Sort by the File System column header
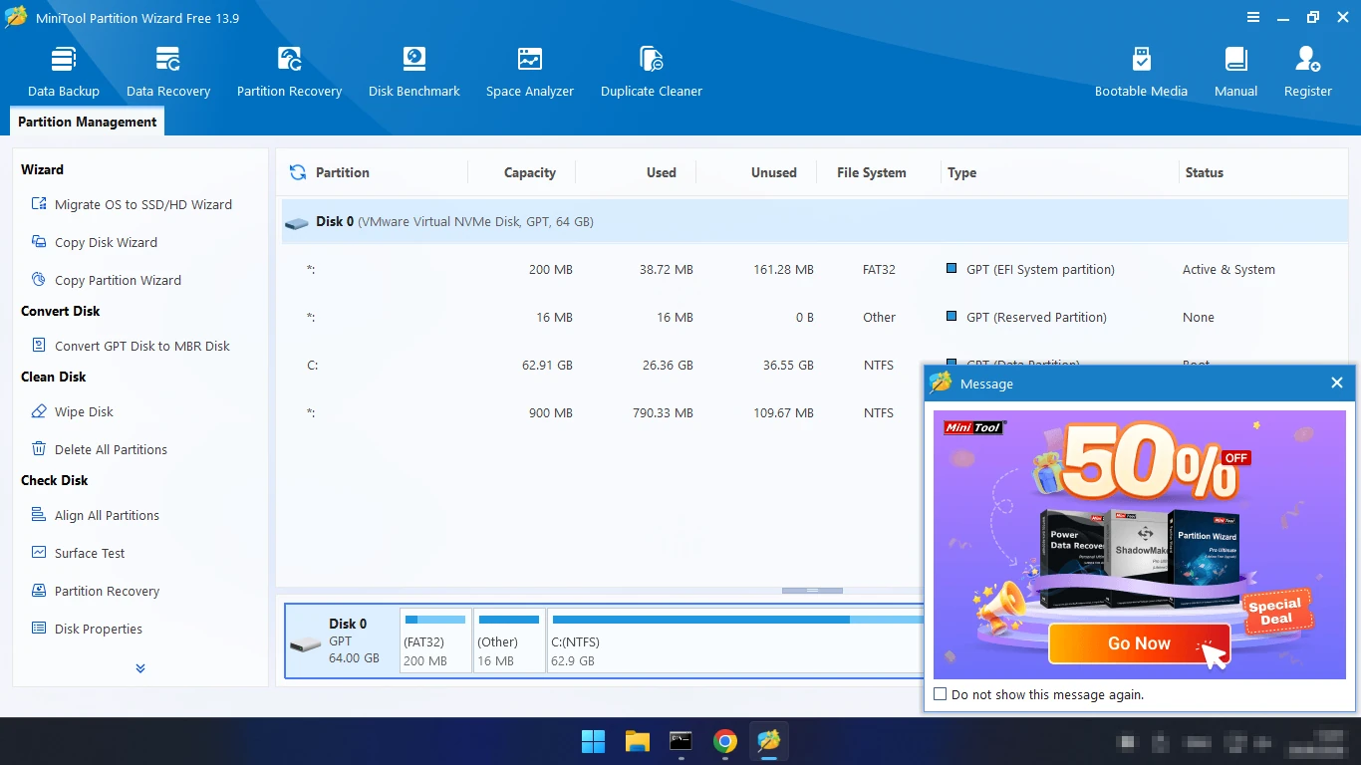Viewport: 1361px width, 765px height. (x=872, y=172)
